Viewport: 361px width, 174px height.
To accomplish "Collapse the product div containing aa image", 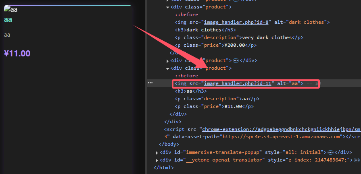I will [x=168, y=68].
